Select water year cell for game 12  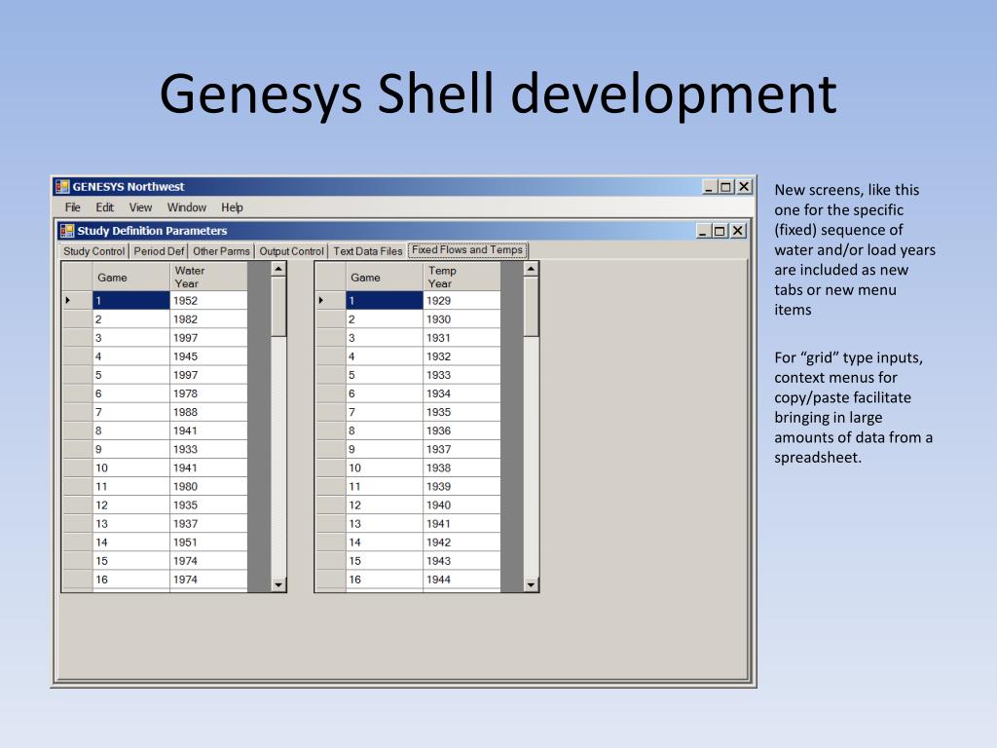pos(208,505)
